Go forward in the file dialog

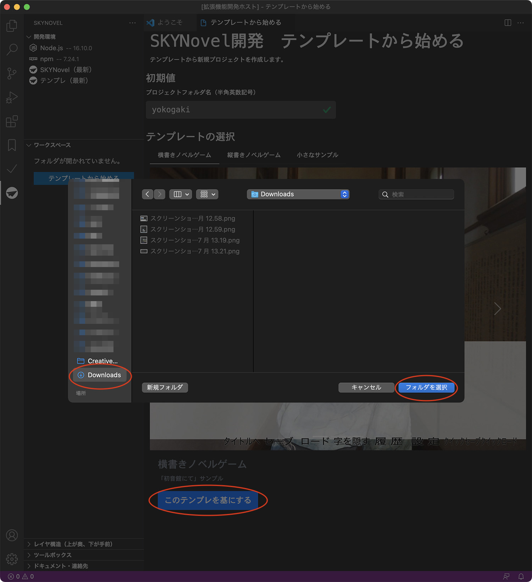point(160,194)
